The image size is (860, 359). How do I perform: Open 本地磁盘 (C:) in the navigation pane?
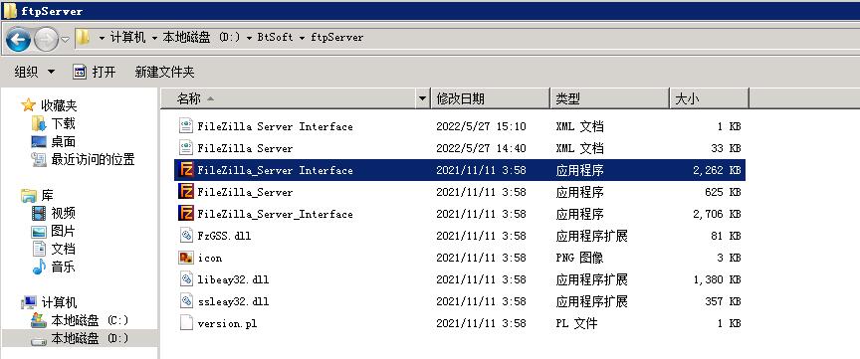pos(90,320)
